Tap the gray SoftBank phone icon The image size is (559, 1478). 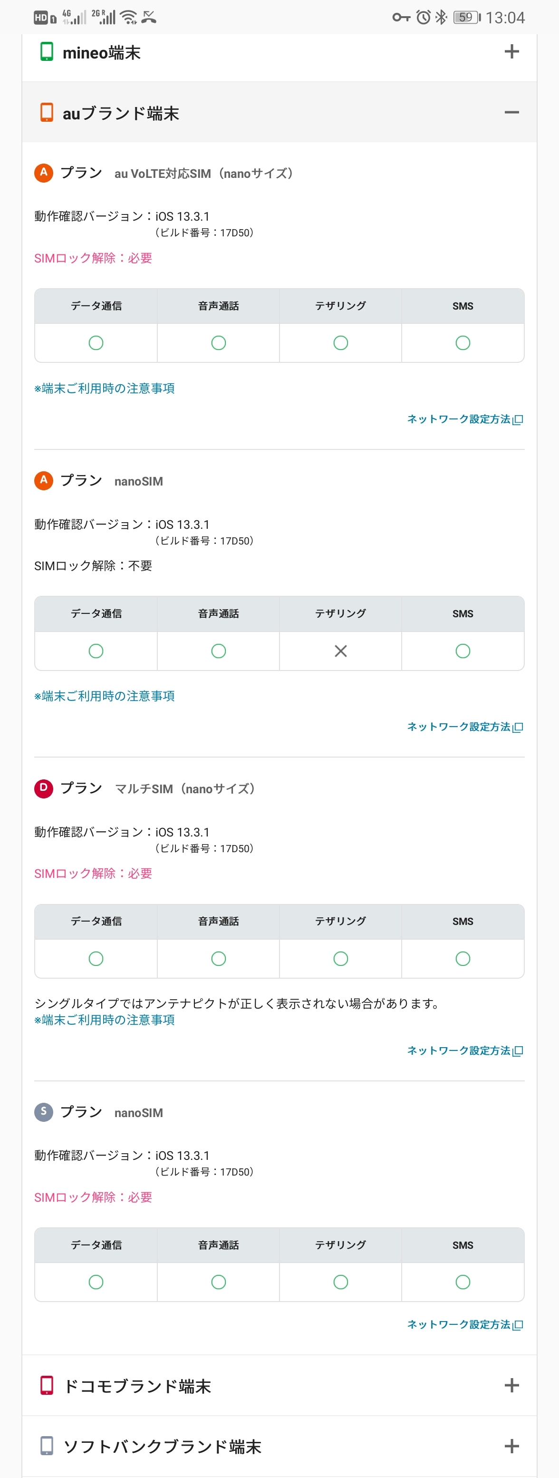tap(47, 1446)
